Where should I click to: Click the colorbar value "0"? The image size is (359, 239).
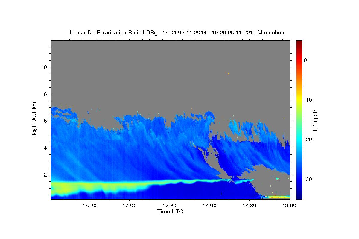click(305, 60)
